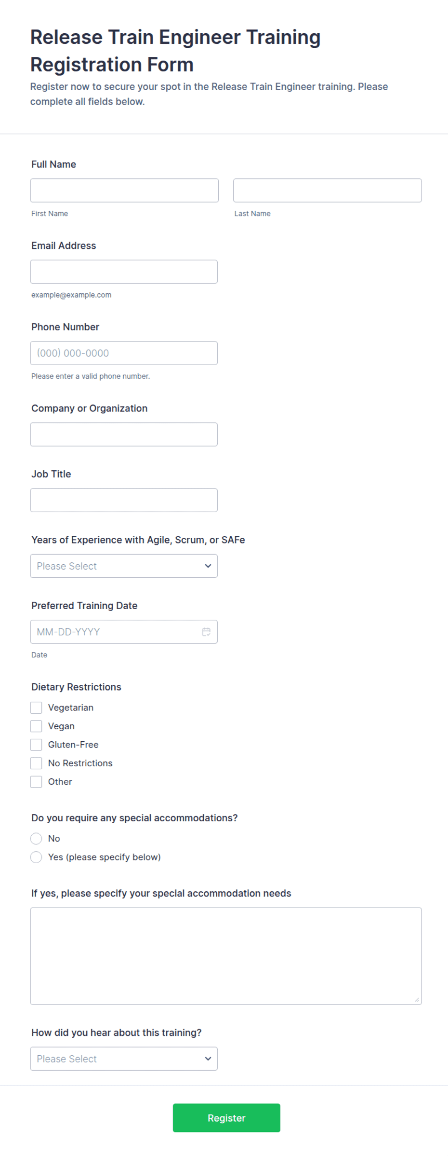Tick the Vegan checkbox
Screen dimensions: 448x1156
36,726
